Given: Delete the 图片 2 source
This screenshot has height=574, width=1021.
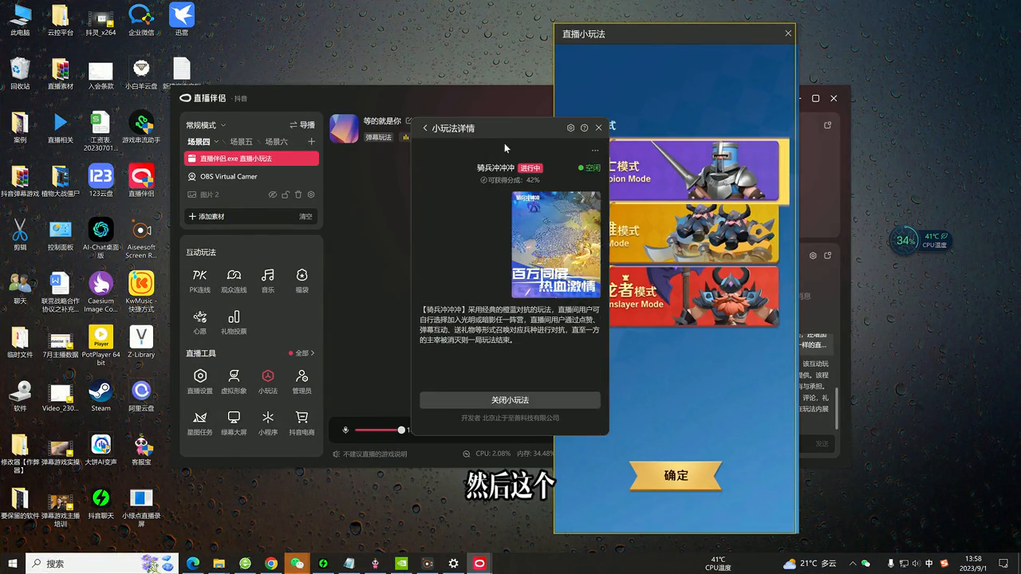Looking at the screenshot, I should click(x=298, y=195).
